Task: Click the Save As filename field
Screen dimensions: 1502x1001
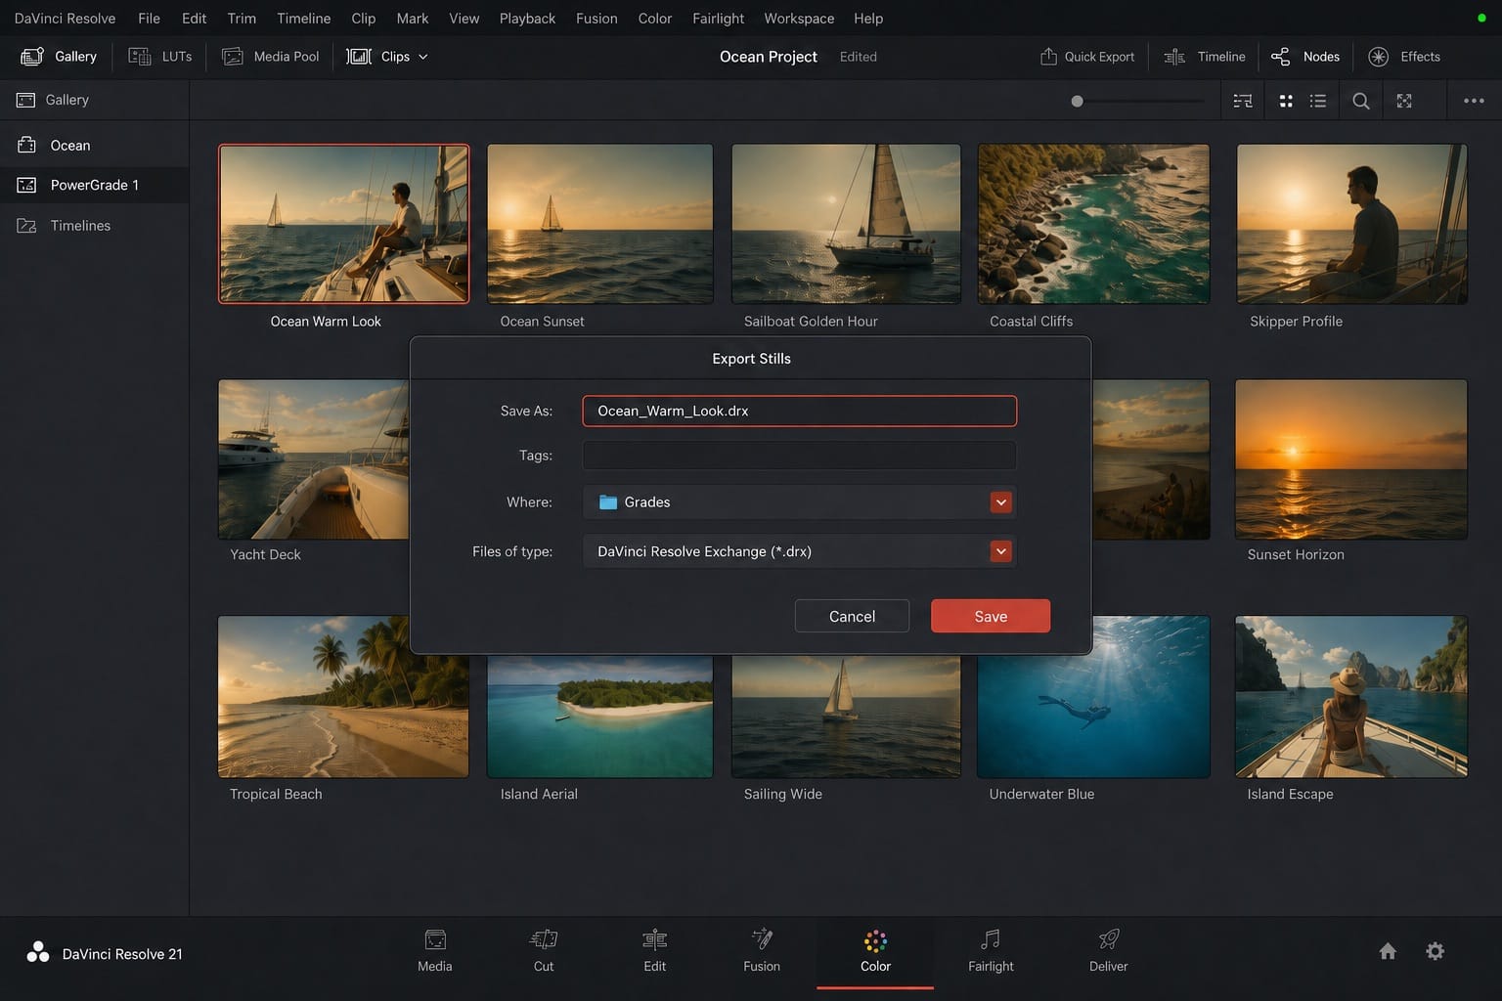Action: (799, 411)
